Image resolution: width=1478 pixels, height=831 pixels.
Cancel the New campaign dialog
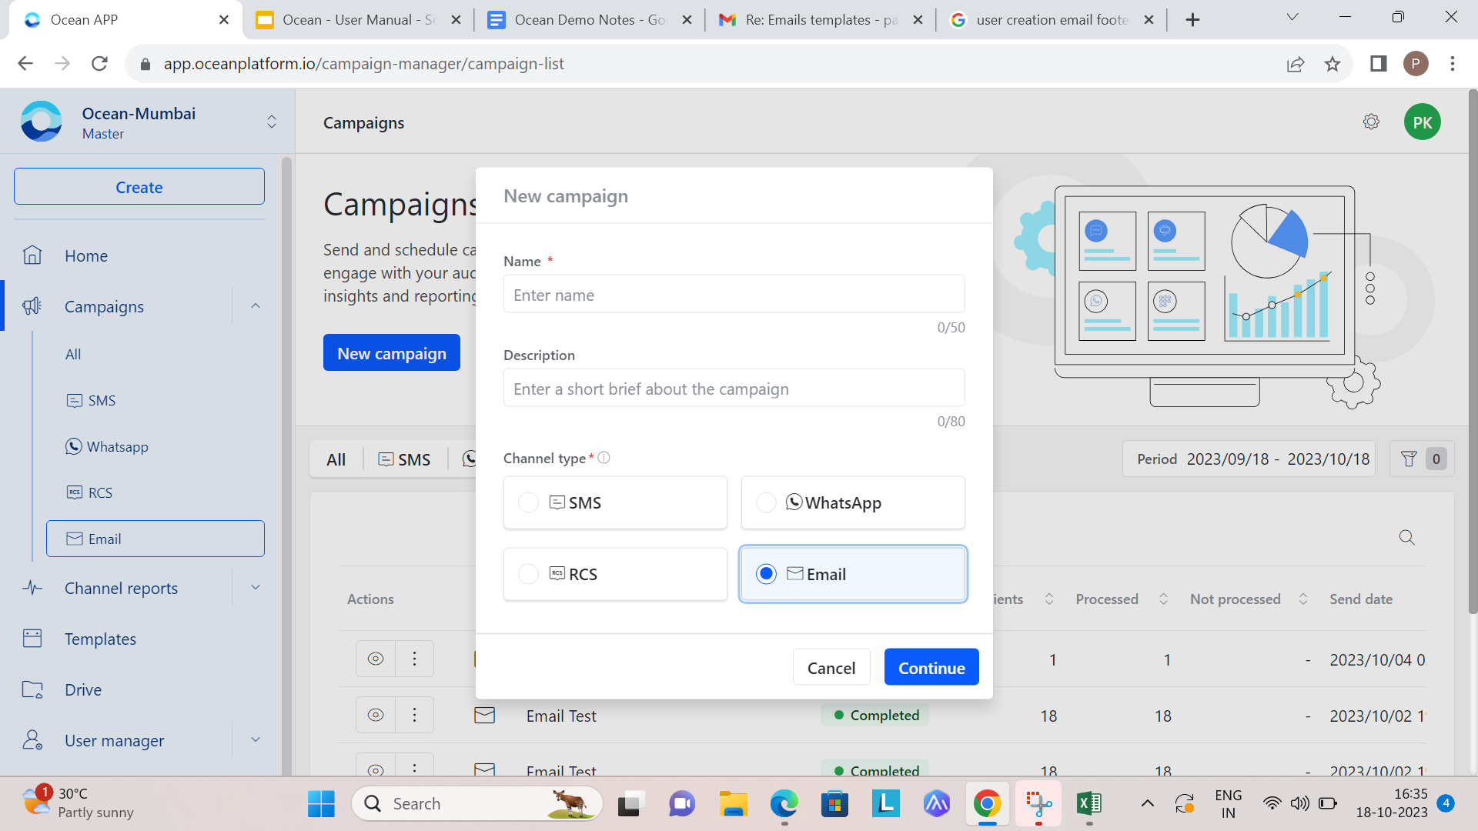(831, 667)
